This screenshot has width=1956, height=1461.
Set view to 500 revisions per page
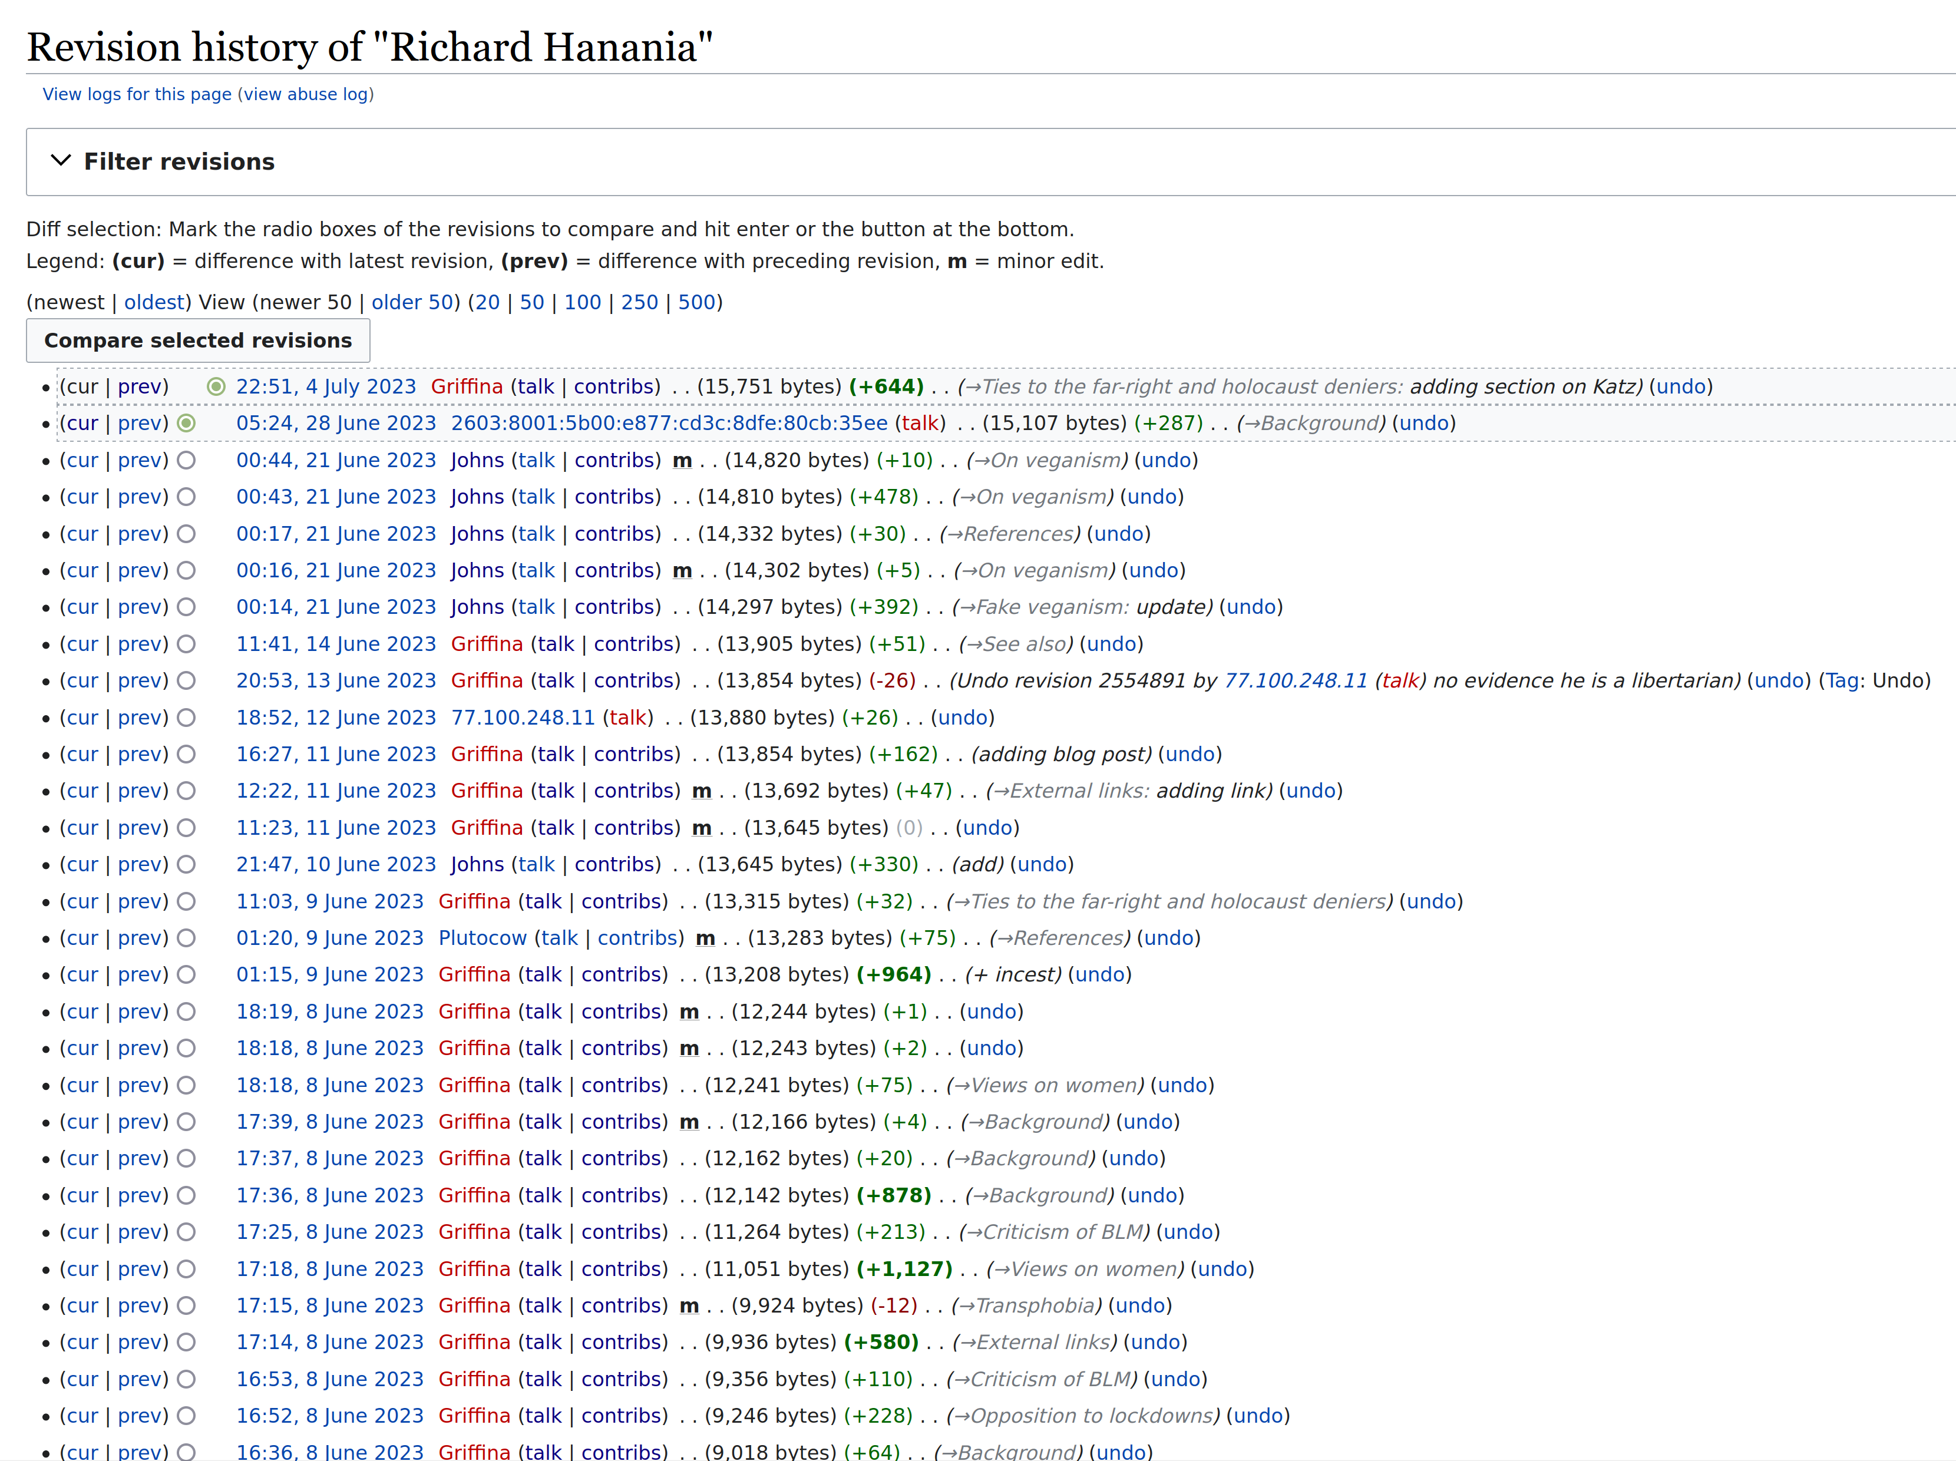click(696, 302)
